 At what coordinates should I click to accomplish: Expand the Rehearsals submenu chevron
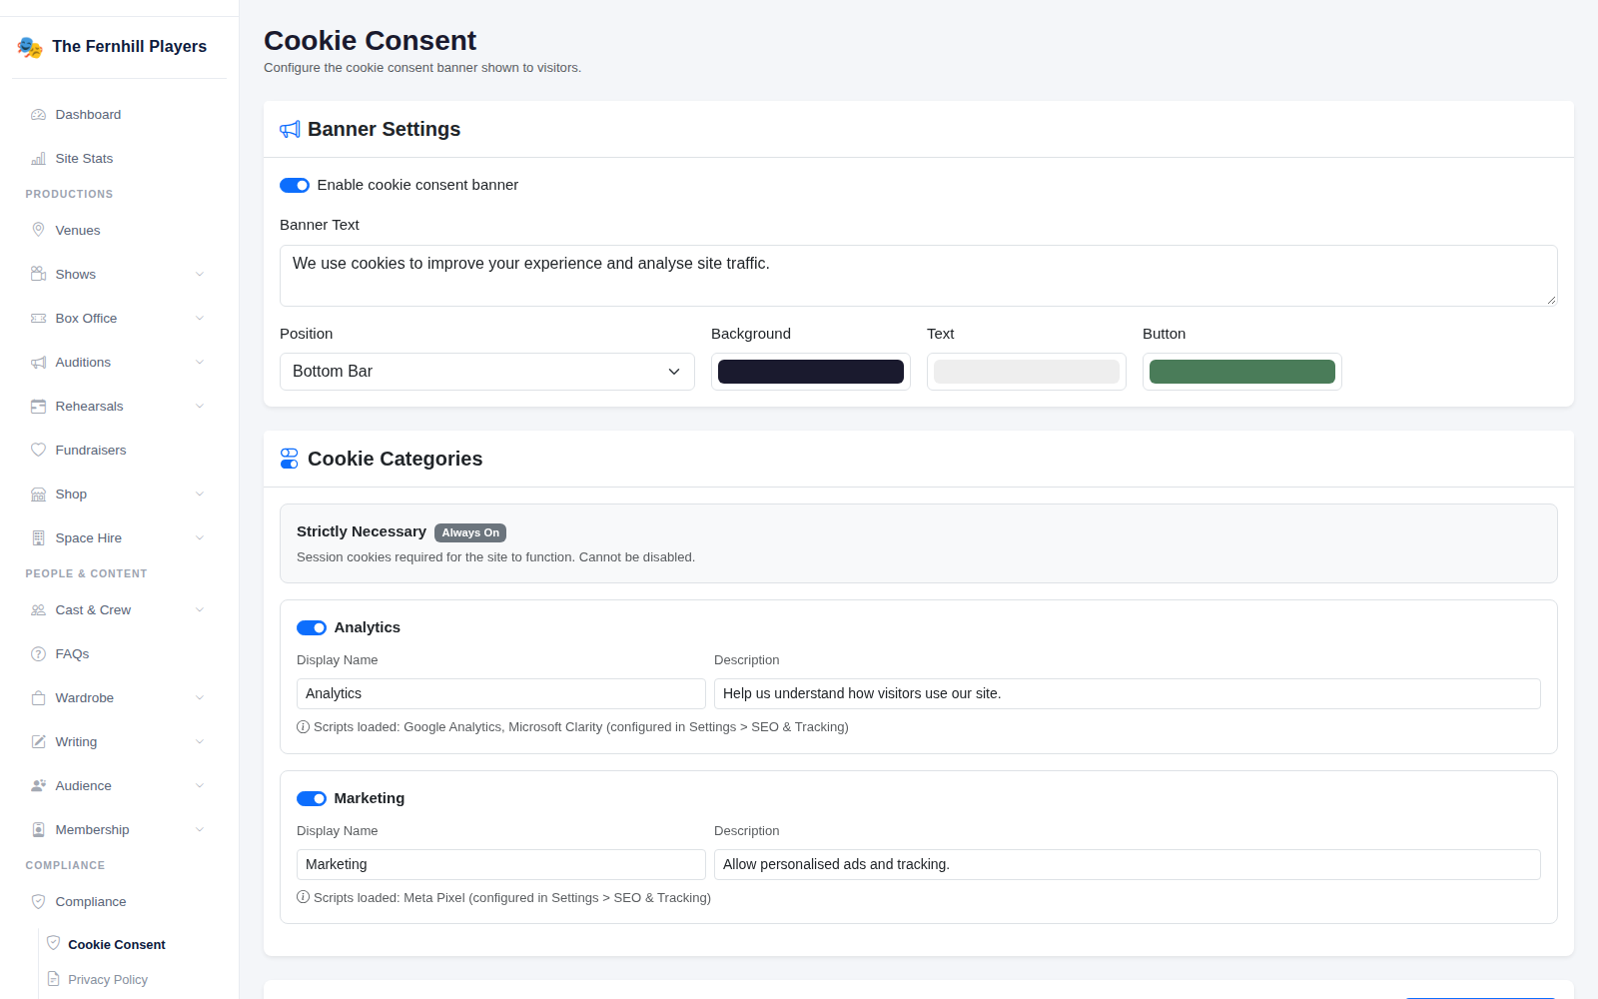200,407
